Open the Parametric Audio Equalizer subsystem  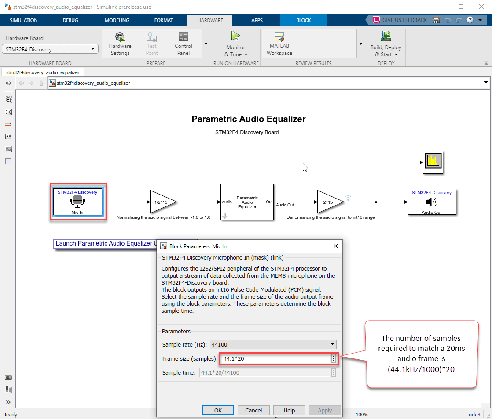[x=247, y=202]
